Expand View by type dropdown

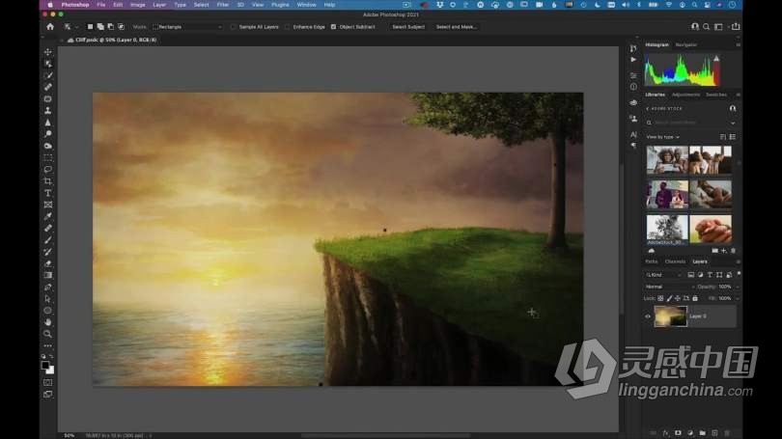(x=663, y=137)
